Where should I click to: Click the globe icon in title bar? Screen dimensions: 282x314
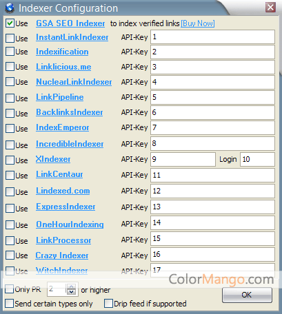10,8
